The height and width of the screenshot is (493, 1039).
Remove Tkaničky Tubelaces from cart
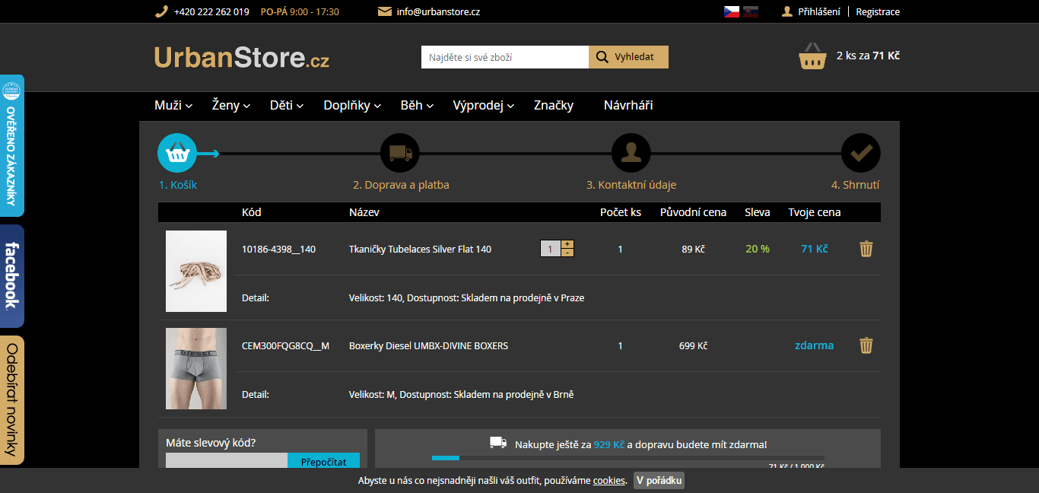pyautogui.click(x=866, y=249)
